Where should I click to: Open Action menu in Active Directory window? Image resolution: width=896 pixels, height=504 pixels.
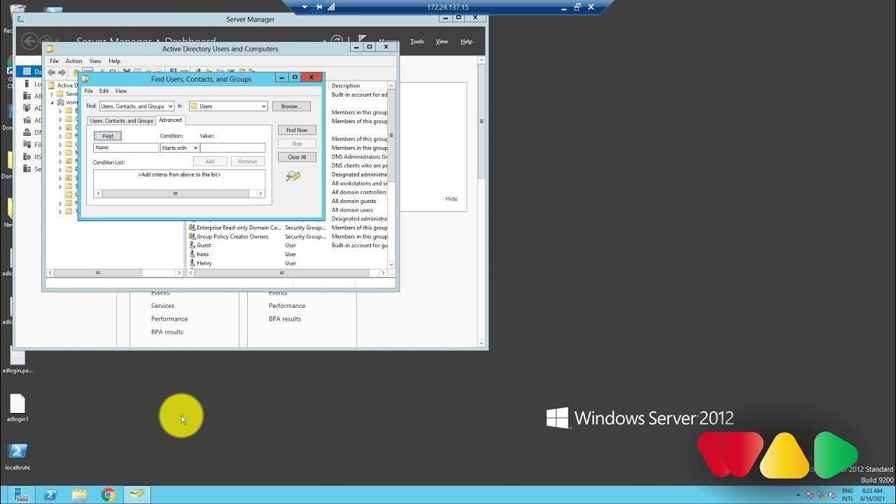[x=73, y=61]
